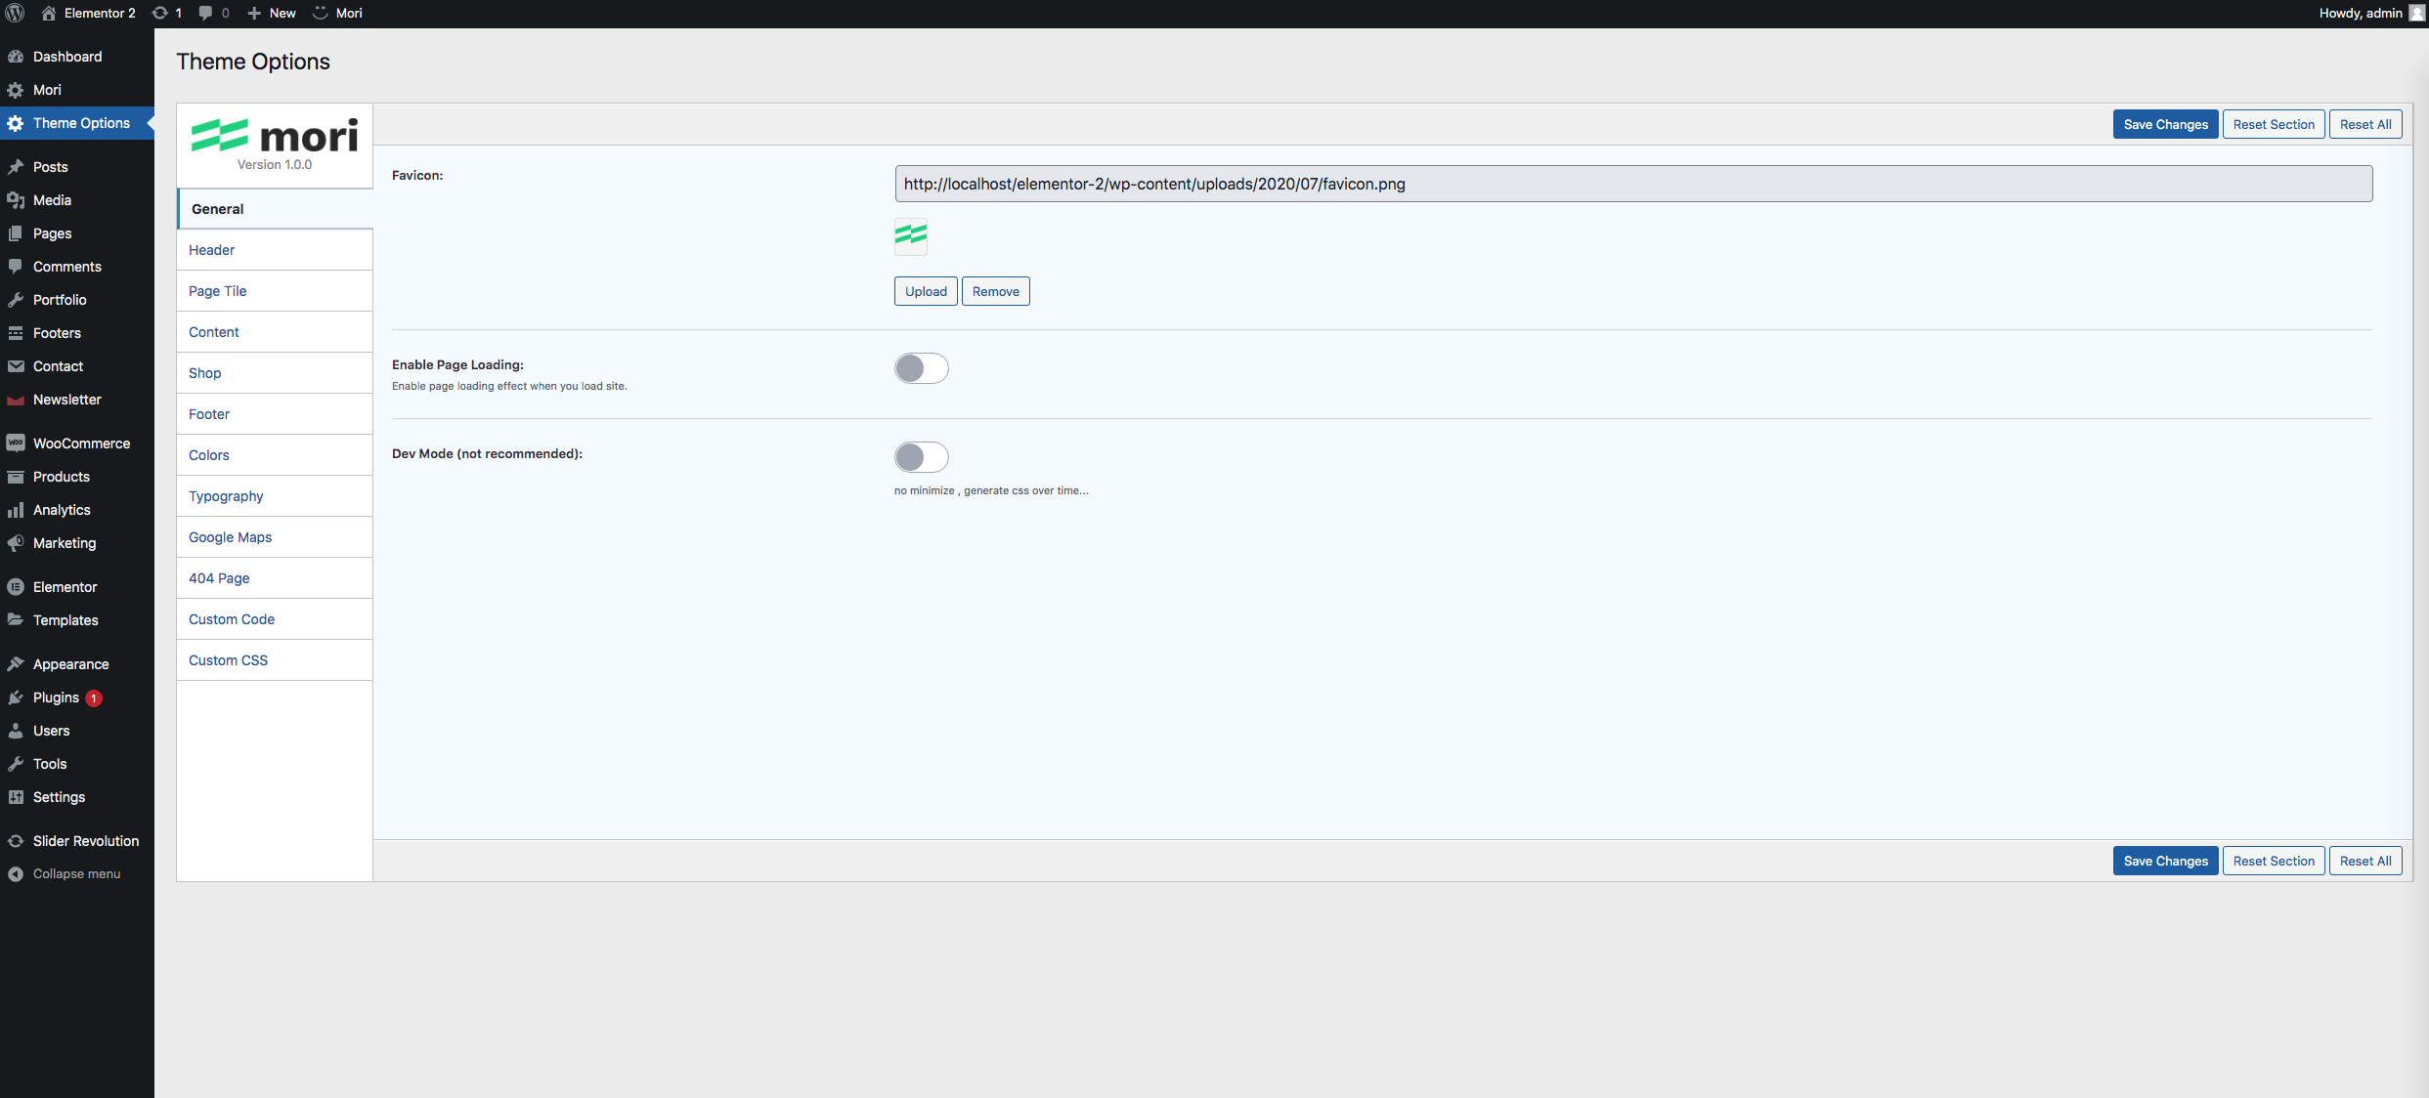Turn on the Dev Mode toggle
This screenshot has height=1098, width=2429.
tap(921, 457)
